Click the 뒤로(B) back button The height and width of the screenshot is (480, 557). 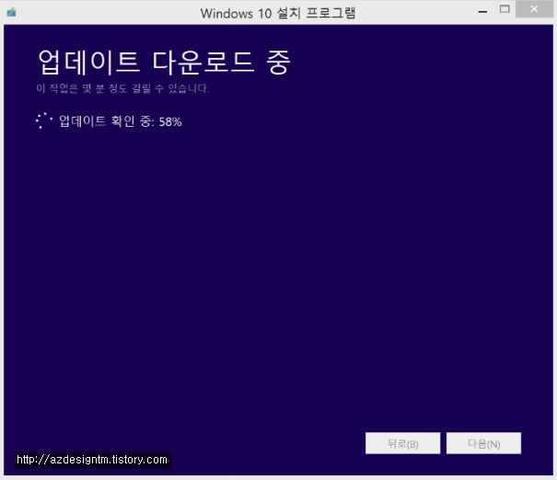402,443
